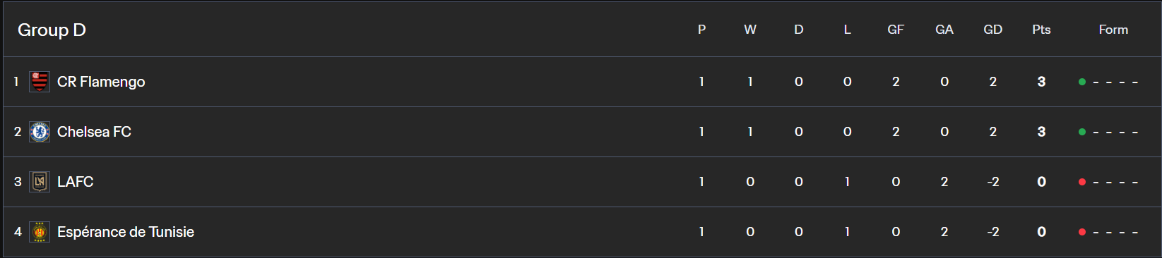Click the Pts column header

click(x=1041, y=30)
